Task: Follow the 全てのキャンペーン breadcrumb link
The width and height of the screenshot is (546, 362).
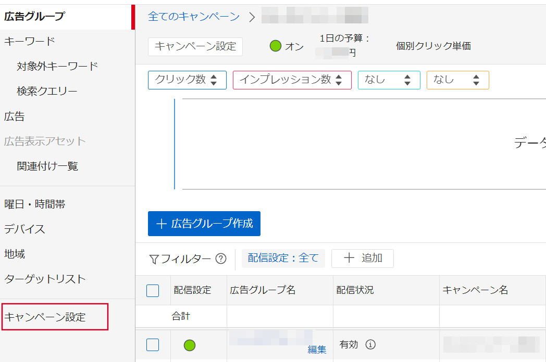Action: pos(194,16)
